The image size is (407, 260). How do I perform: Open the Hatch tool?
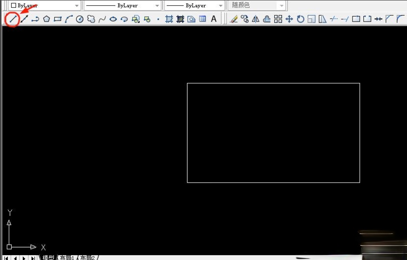169,19
